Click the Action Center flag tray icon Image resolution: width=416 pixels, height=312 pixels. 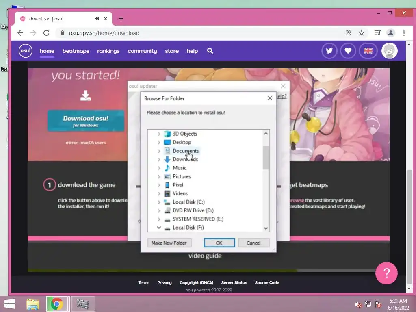coord(378,304)
